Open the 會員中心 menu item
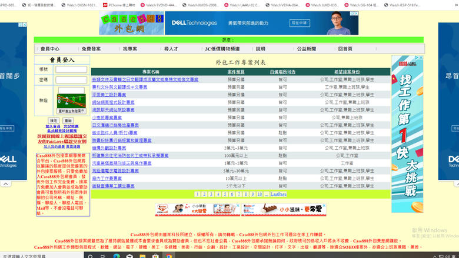This screenshot has height=258, width=459. coord(50,49)
